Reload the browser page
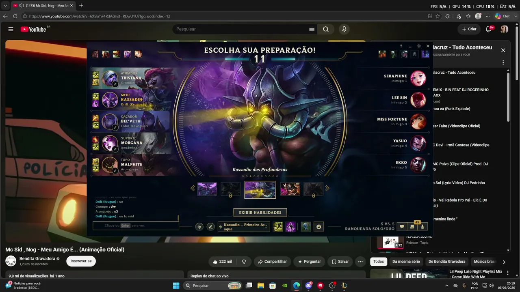The image size is (520, 292). (x=15, y=16)
